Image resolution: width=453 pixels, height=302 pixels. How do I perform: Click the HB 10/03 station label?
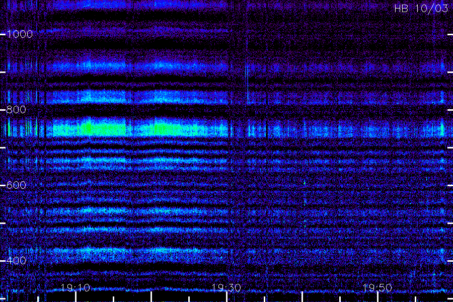pos(421,9)
